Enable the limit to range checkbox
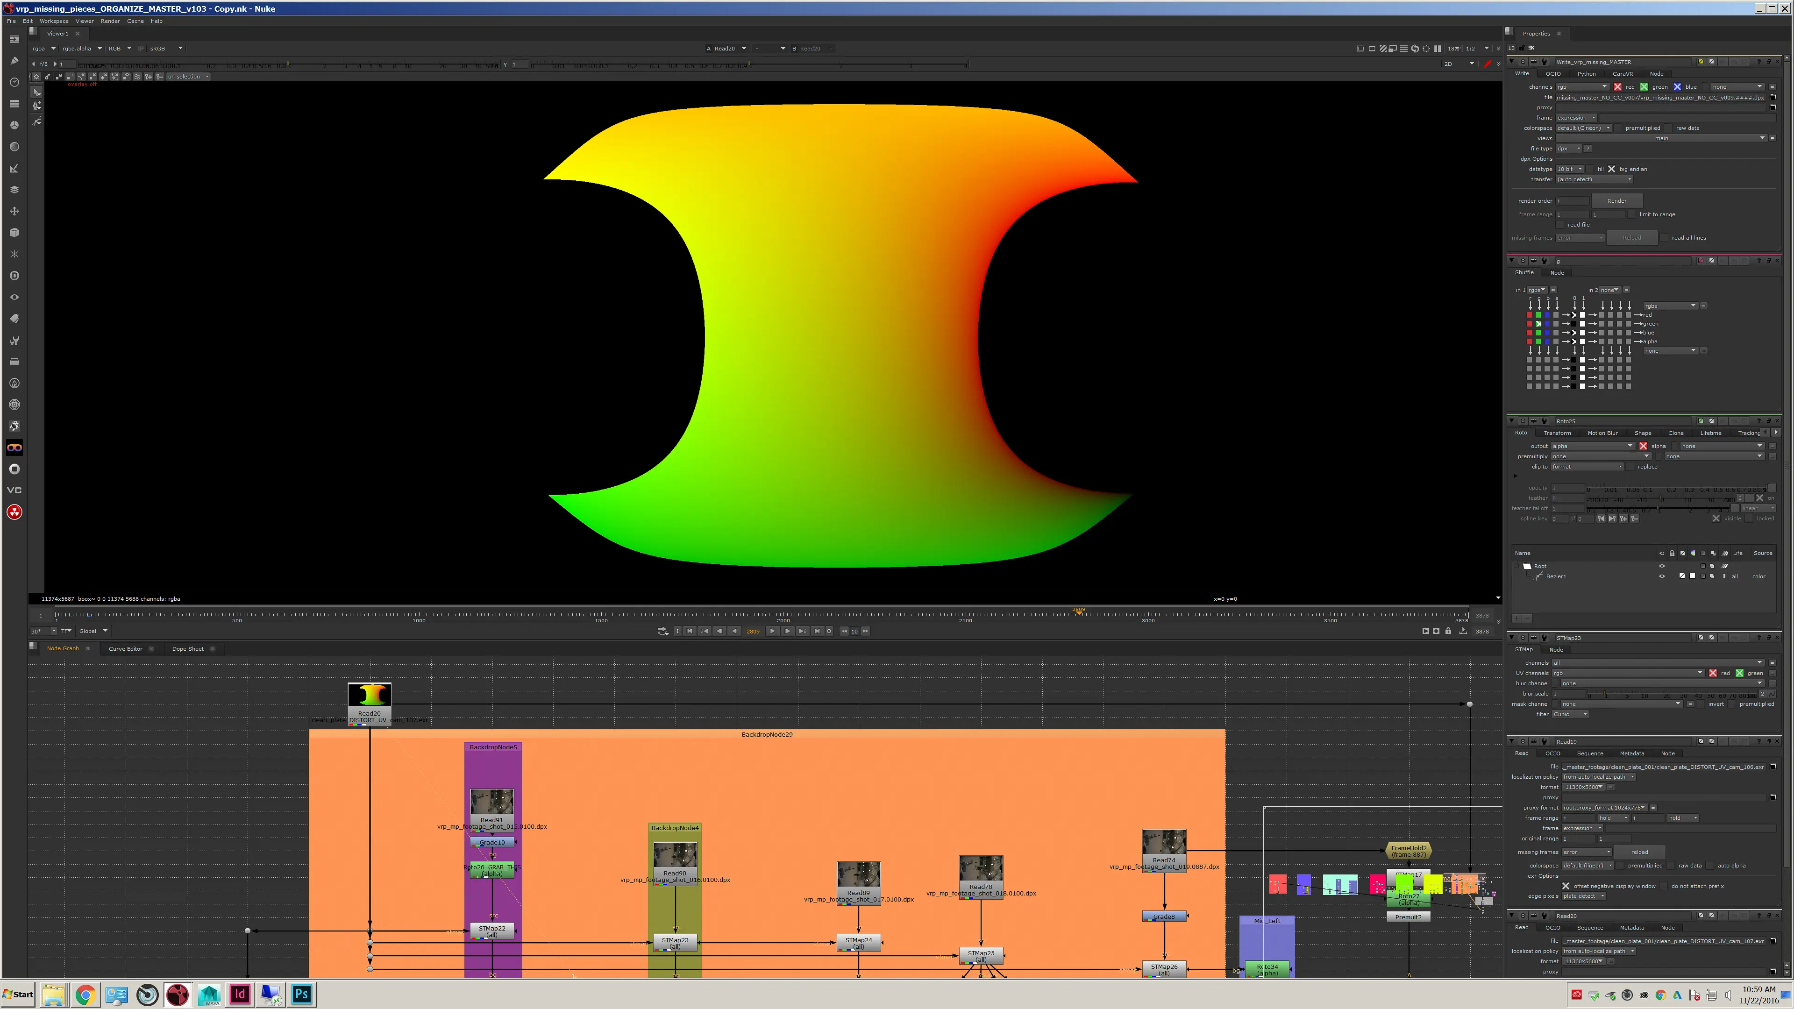1794x1009 pixels. pyautogui.click(x=1631, y=214)
